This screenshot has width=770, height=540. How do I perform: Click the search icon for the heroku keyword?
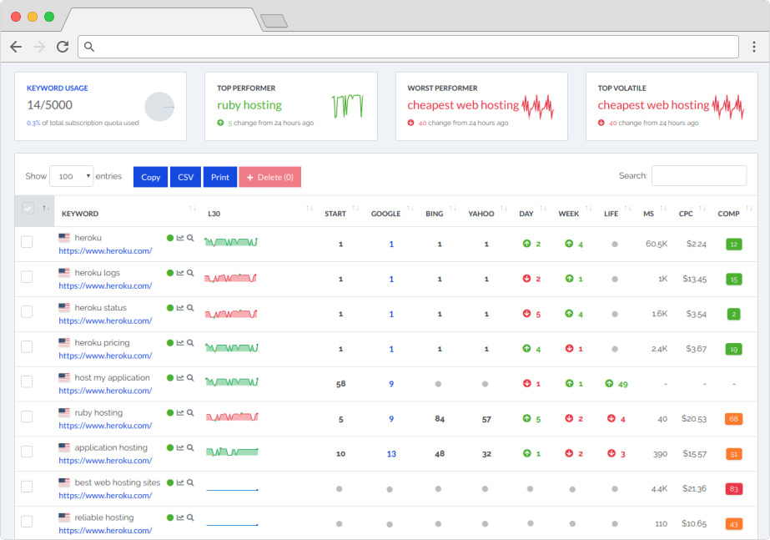click(190, 238)
